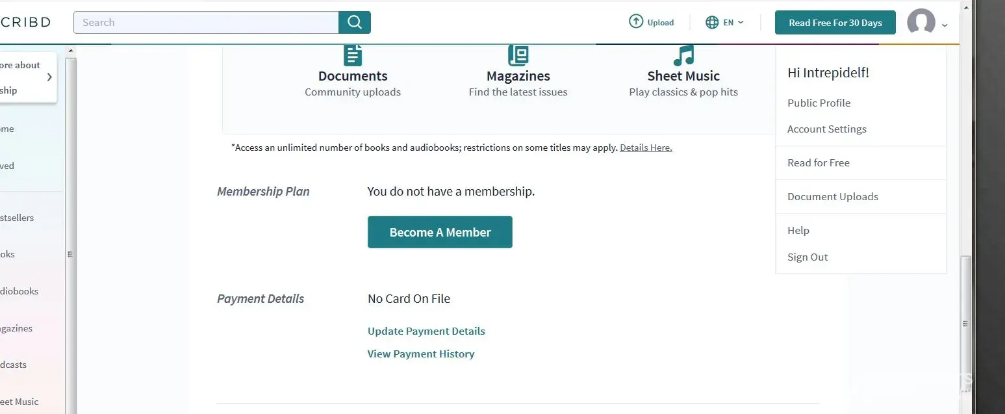Open the Bestsellers sidebar item
Viewport: 1005px width, 414px height.
(17, 218)
